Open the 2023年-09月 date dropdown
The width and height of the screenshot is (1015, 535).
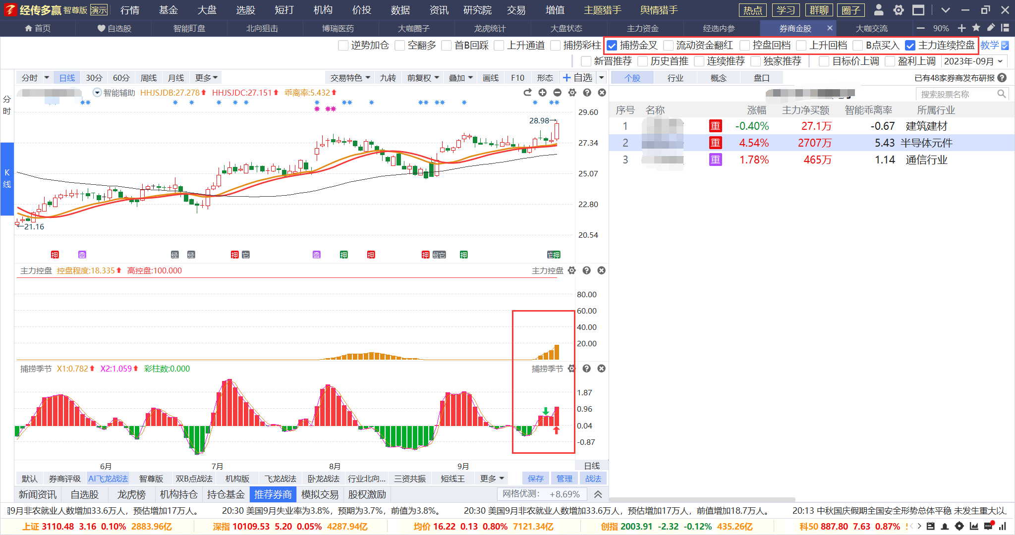coord(973,61)
